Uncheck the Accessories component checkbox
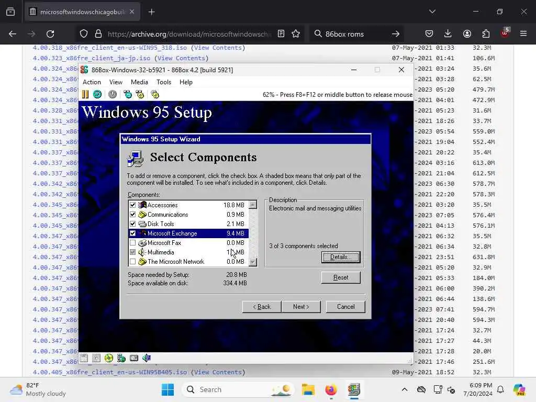This screenshot has width=536, height=402. (x=132, y=205)
